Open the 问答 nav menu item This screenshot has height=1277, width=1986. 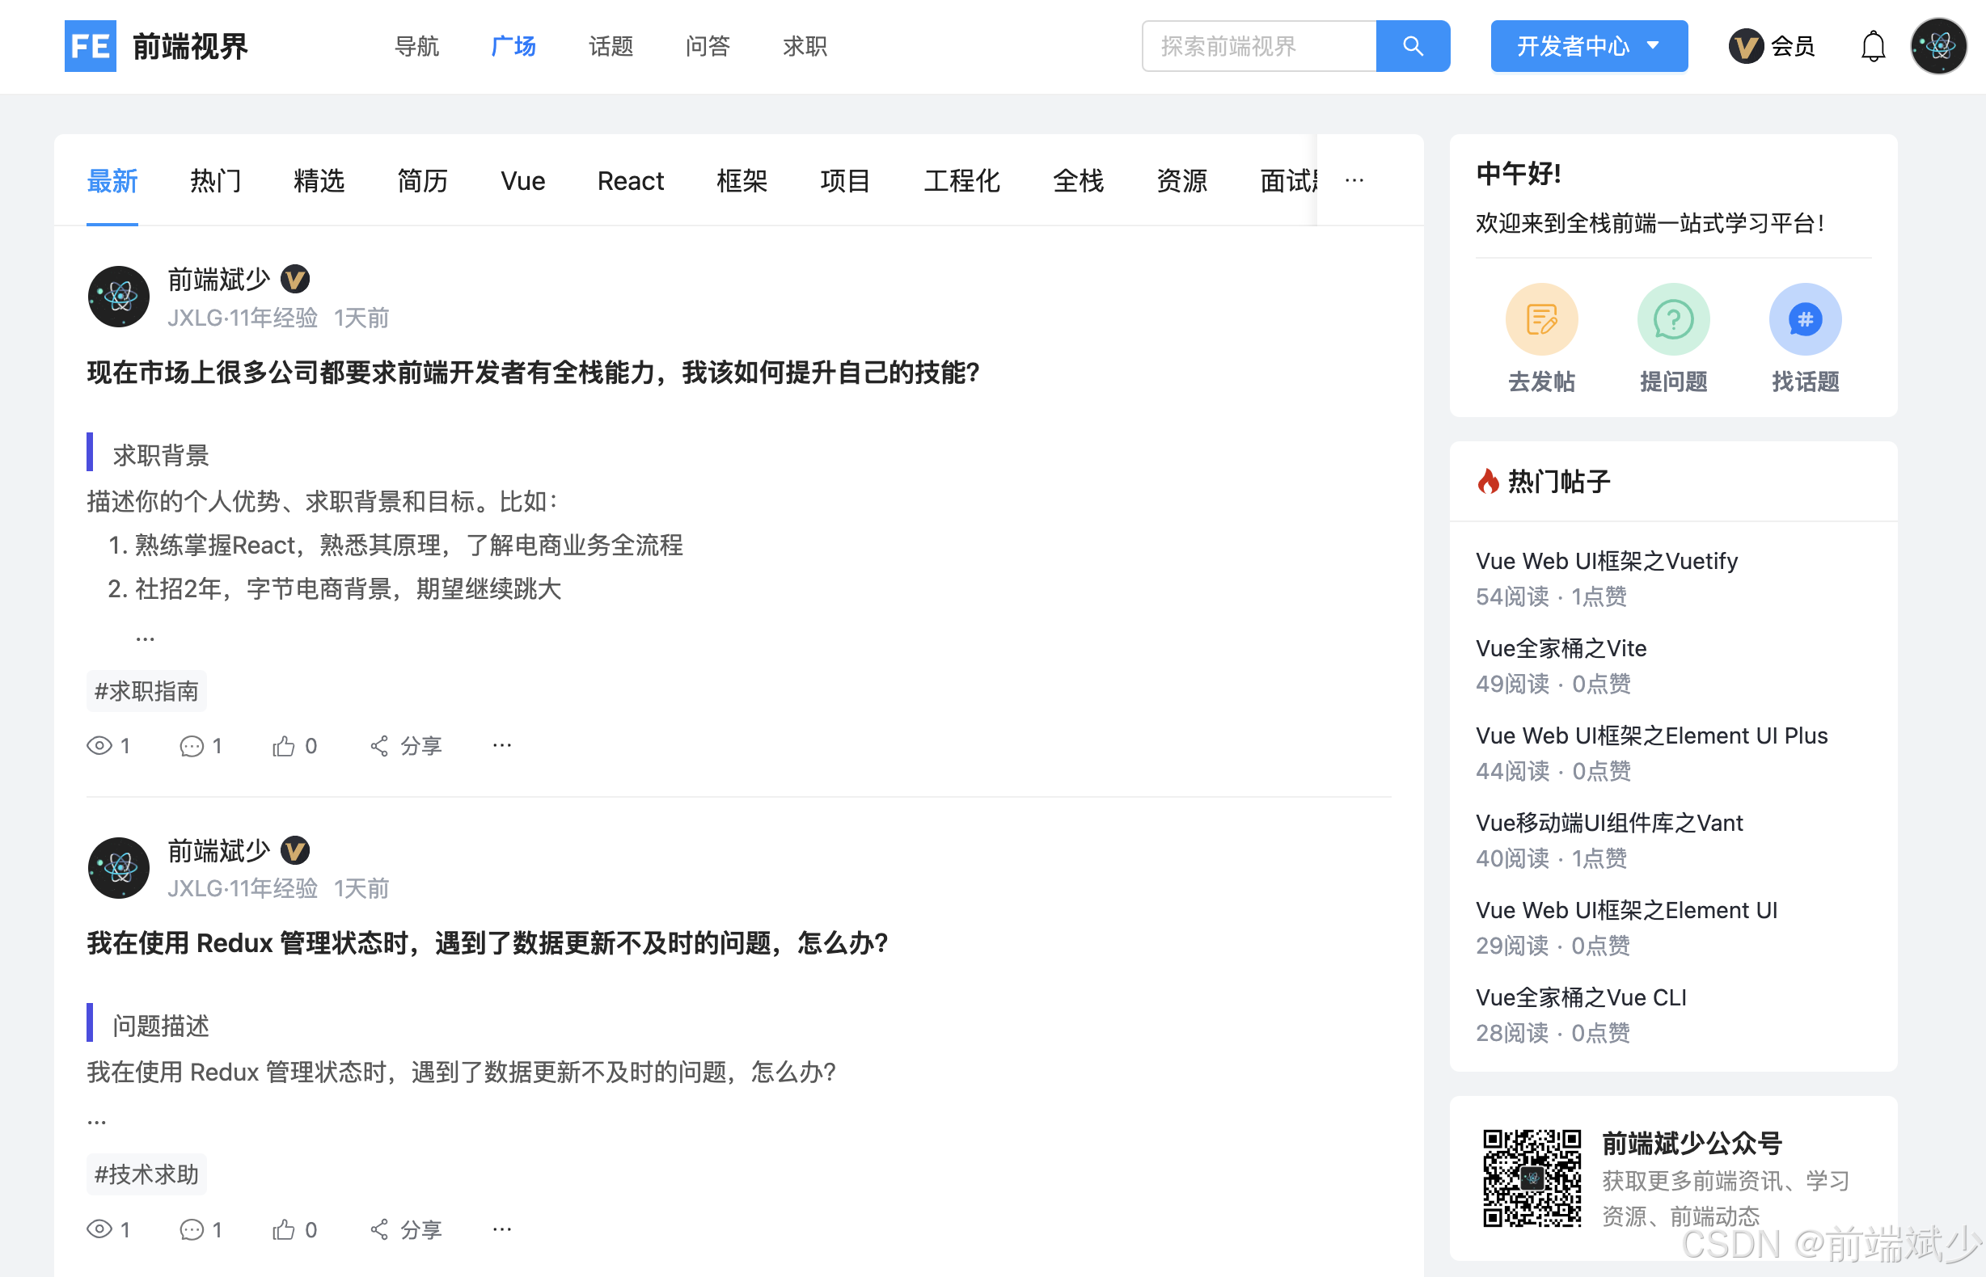(707, 46)
